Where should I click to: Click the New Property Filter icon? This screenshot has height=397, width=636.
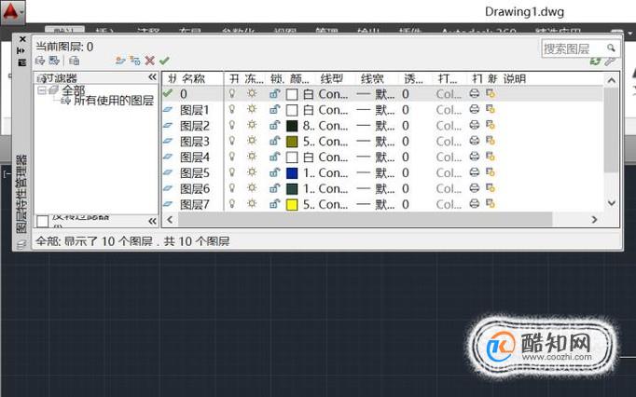click(40, 61)
